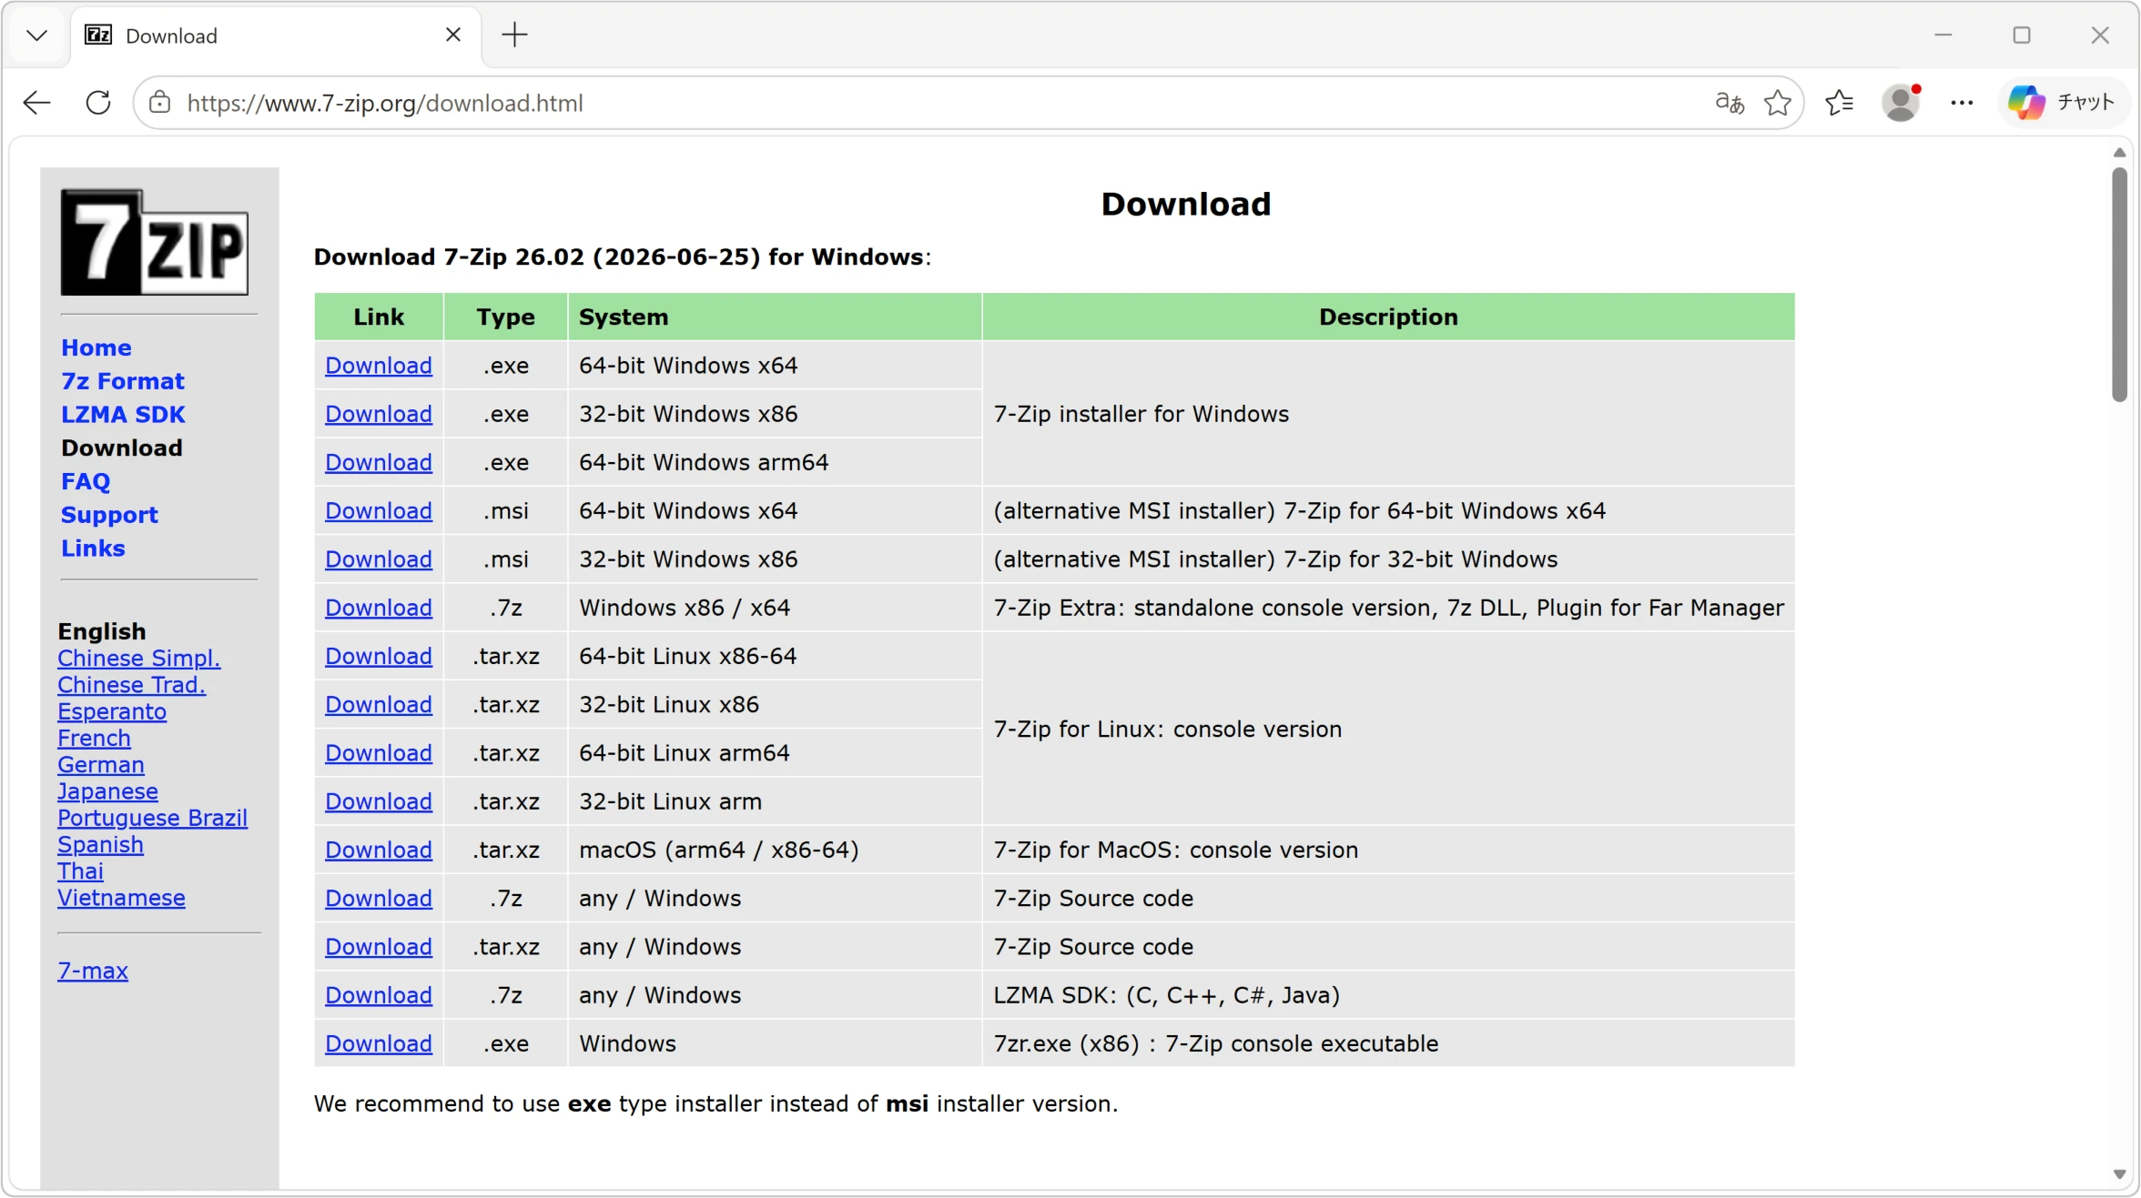Download .msi for 64-bit Windows x64
The width and height of the screenshot is (2141, 1198).
pos(379,511)
